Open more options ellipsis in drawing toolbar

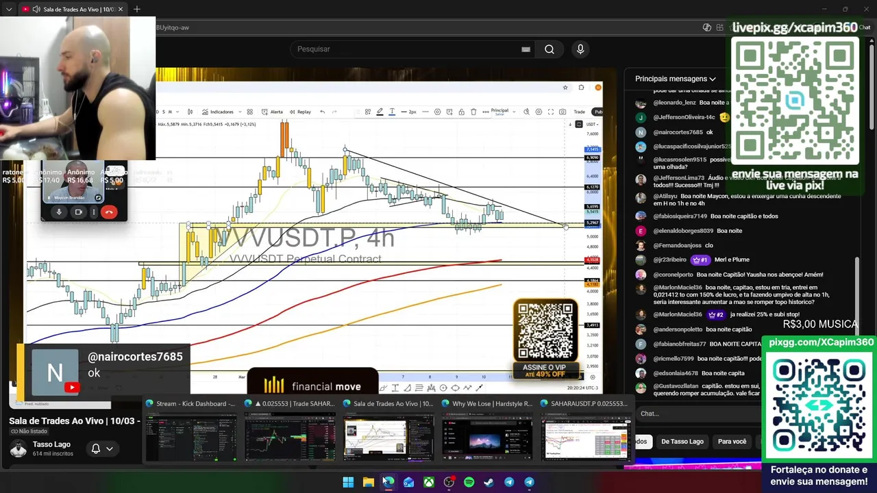(x=485, y=112)
